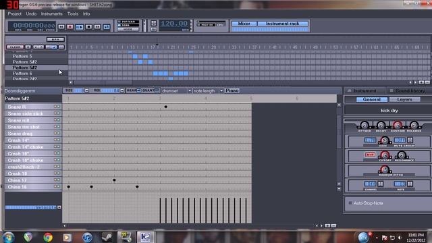Image resolution: width=432 pixels, height=243 pixels.
Task: Click the stop transport button
Action: 88,27
